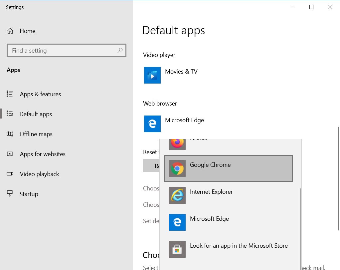Click Look for an app in the Microsoft Store

tap(239, 246)
